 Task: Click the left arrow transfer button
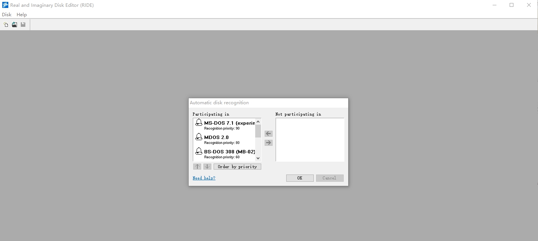pos(268,133)
